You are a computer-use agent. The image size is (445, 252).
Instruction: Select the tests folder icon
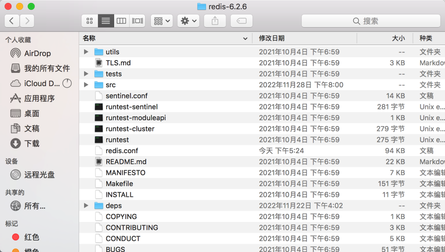[99, 74]
